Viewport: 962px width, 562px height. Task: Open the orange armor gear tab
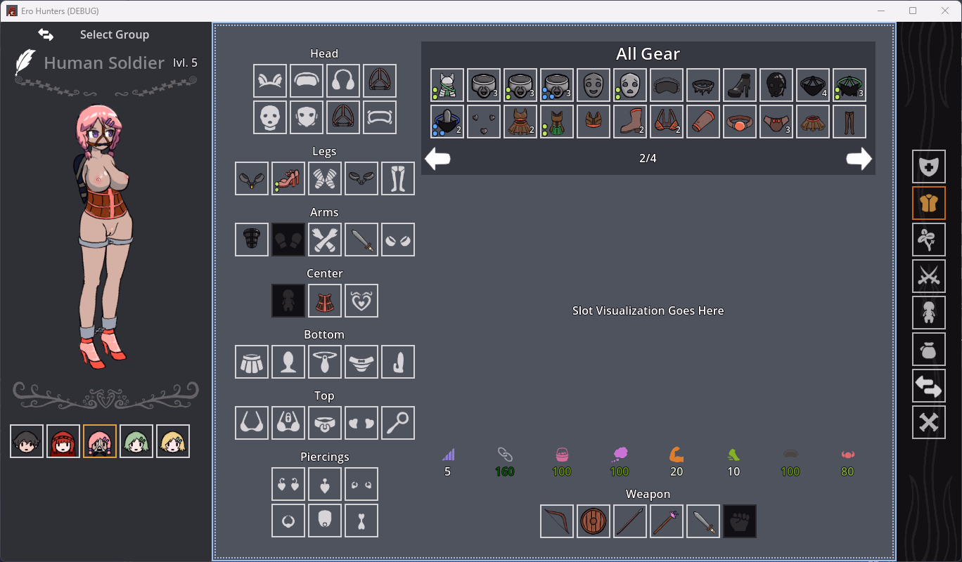pos(929,203)
